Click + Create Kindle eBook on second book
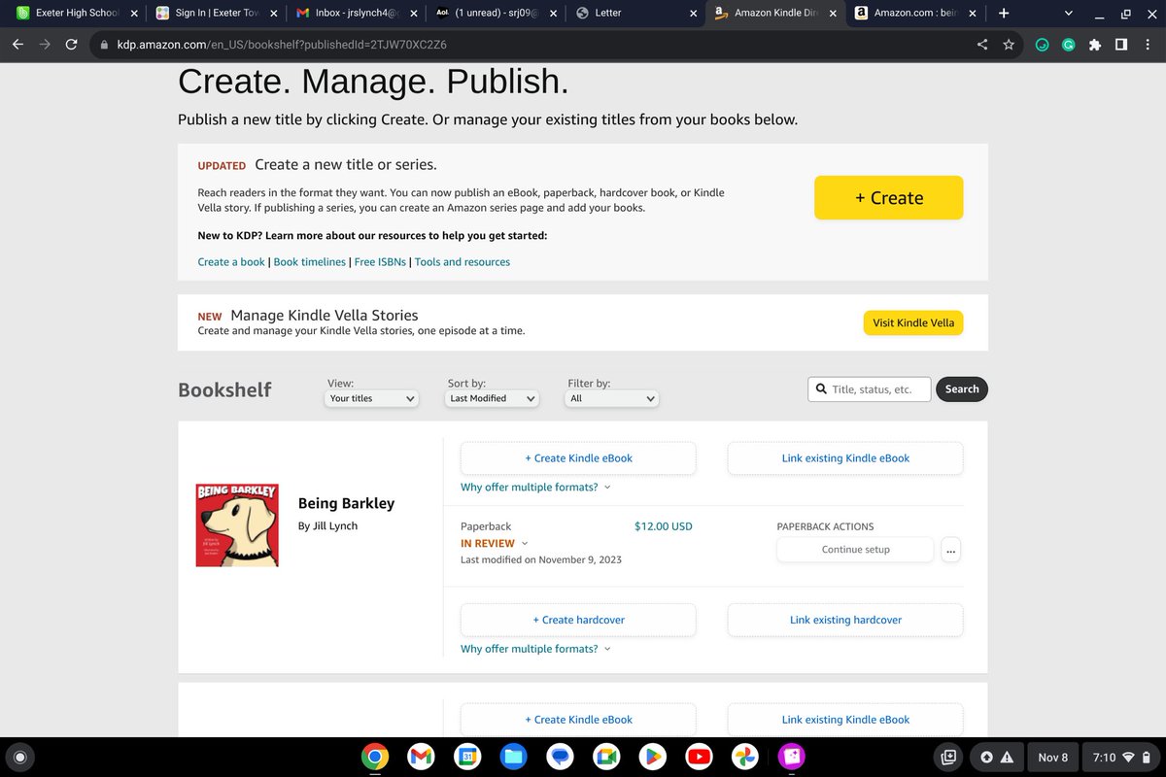Screen dimensions: 1166x777 [578, 720]
